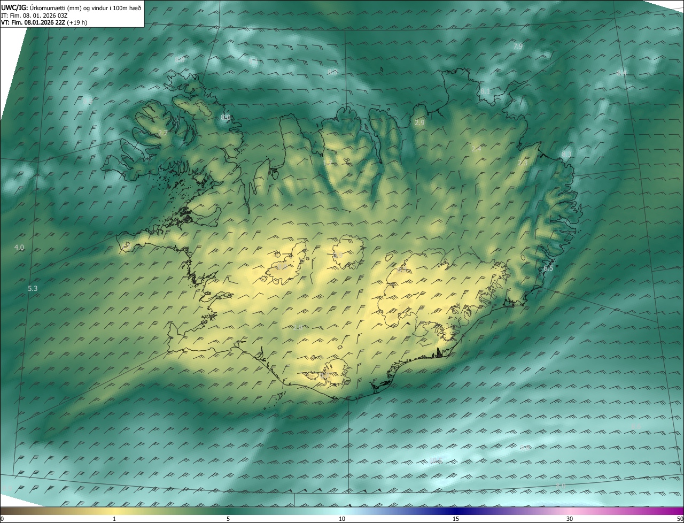Viewport: 684px width, 523px height.
Task: Click the colorbar tick label 50
Action: pos(680,519)
